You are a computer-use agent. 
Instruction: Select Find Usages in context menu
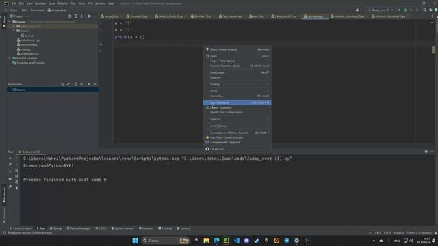(x=237, y=72)
